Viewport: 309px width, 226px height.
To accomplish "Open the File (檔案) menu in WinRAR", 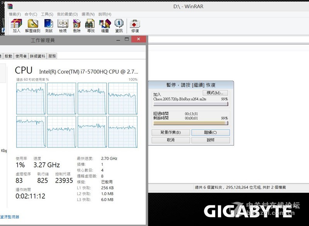I will (x=15, y=14).
